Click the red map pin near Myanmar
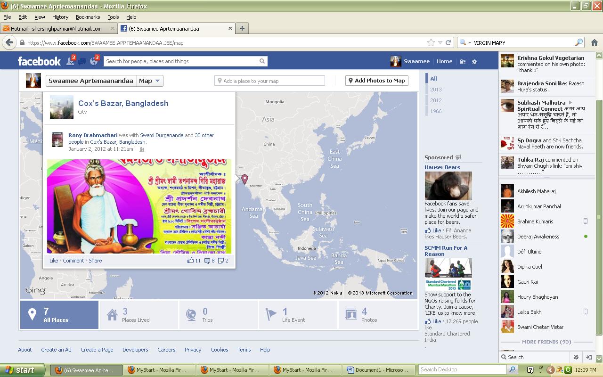This screenshot has height=377, width=603. 244,179
